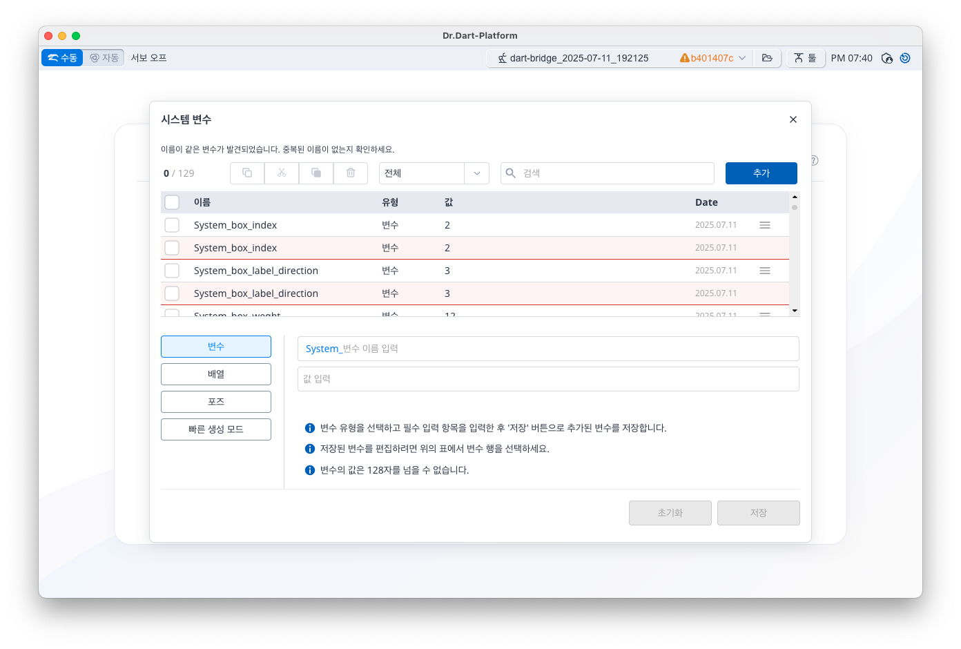Expand the dart-bridge project dropdown chevron
Image resolution: width=961 pixels, height=649 pixels.
tap(742, 58)
